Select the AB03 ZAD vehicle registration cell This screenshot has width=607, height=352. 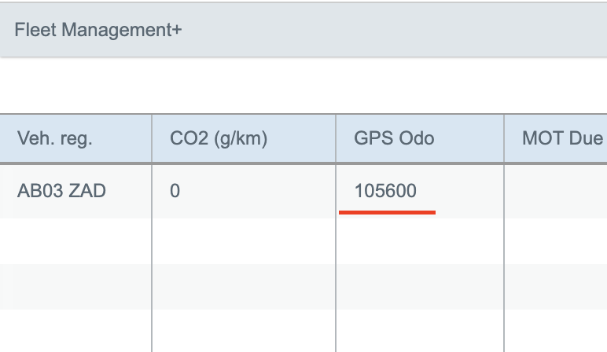(61, 190)
